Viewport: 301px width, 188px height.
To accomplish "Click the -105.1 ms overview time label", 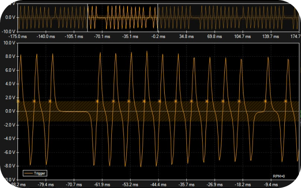I will point(74,37).
